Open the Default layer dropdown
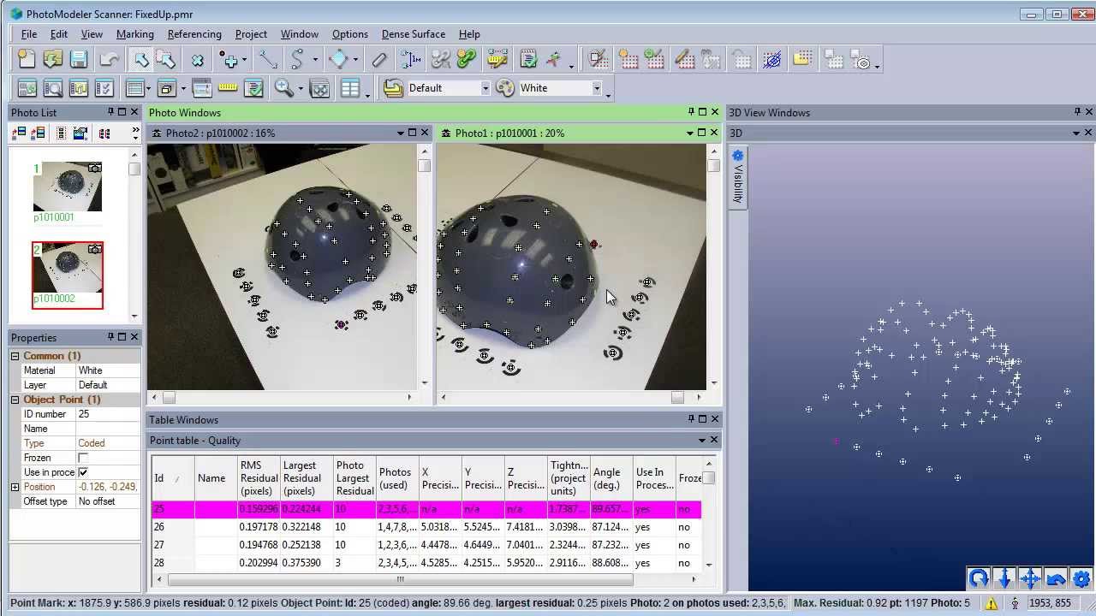1096x616 pixels. point(485,88)
